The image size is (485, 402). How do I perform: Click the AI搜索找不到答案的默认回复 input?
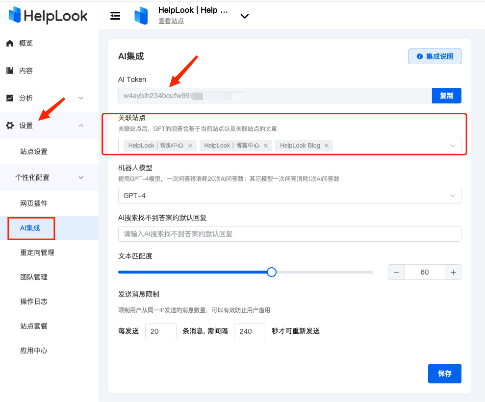click(x=289, y=234)
